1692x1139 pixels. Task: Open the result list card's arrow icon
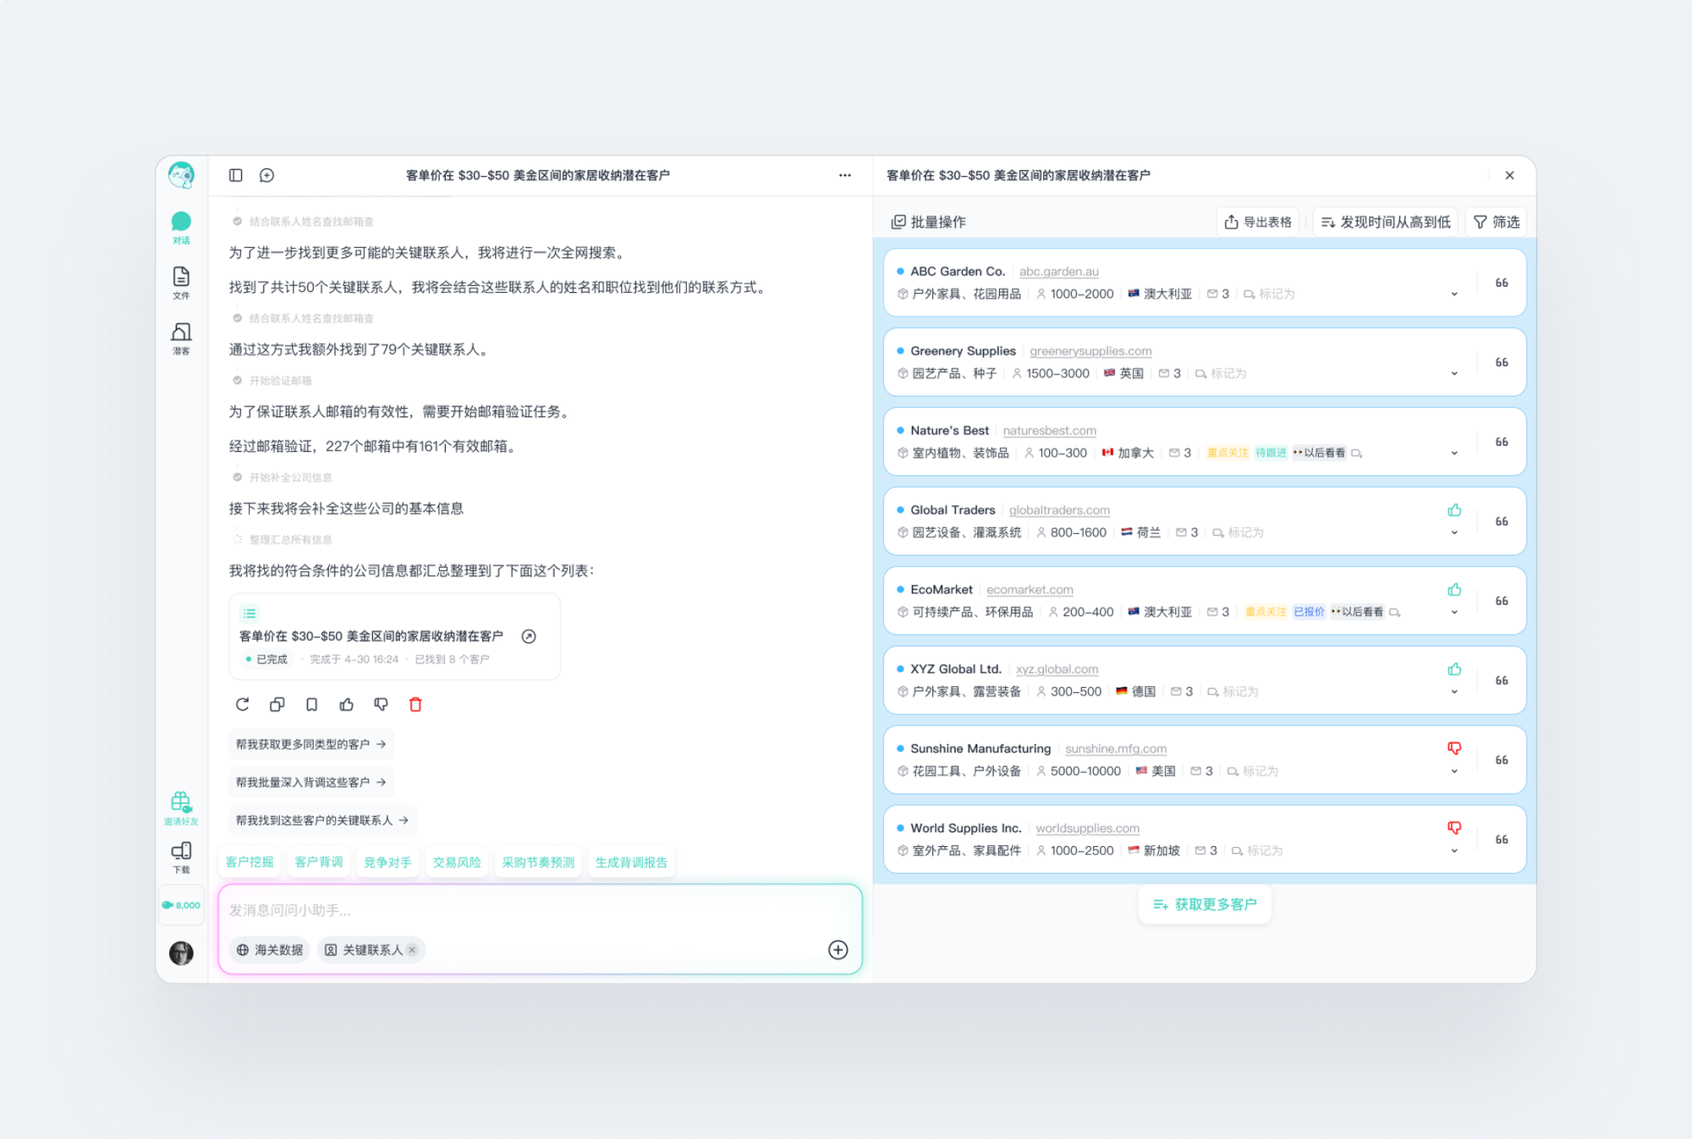(529, 636)
